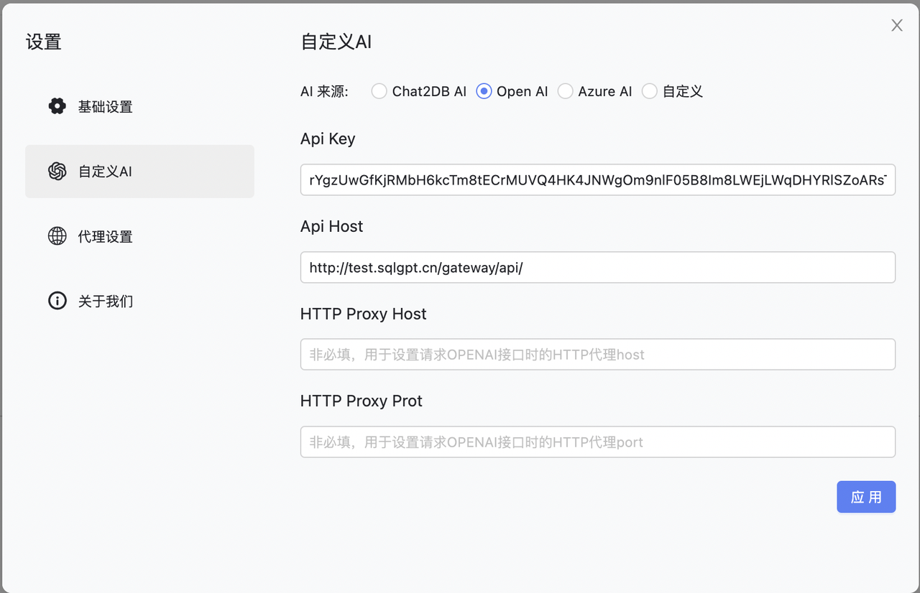Click the 自定义AI page heading
Image resolution: width=920 pixels, height=593 pixels.
coord(336,42)
